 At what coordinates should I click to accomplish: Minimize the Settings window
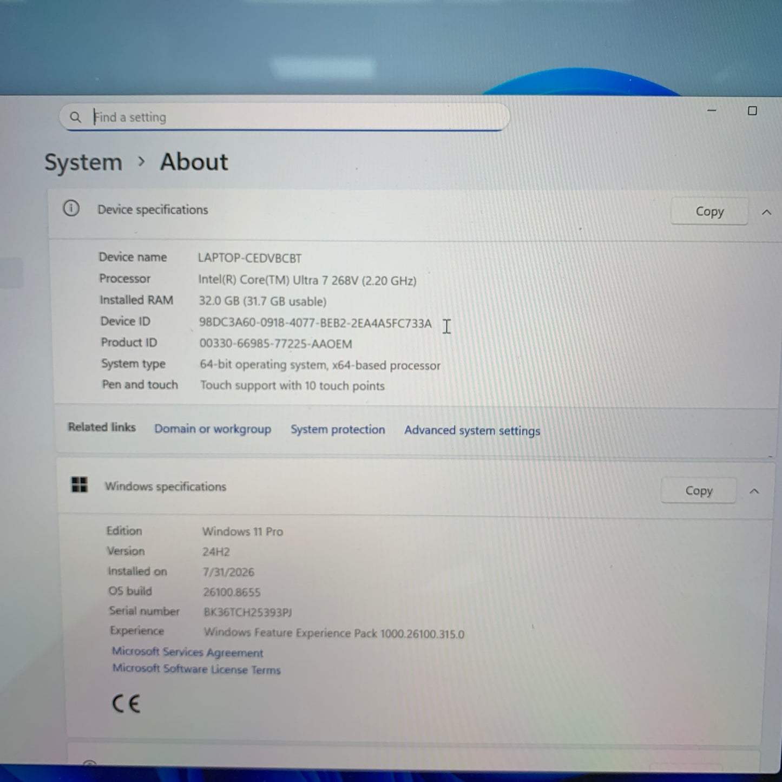click(x=712, y=110)
